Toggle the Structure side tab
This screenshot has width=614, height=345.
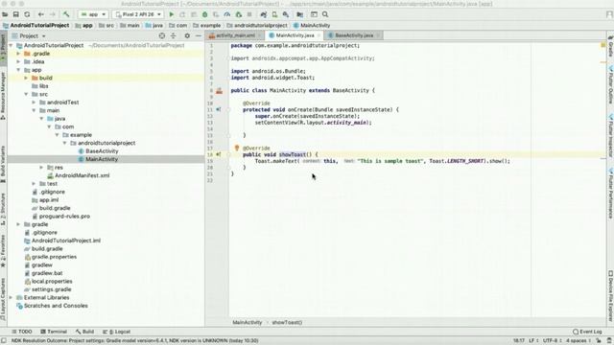[x=3, y=209]
